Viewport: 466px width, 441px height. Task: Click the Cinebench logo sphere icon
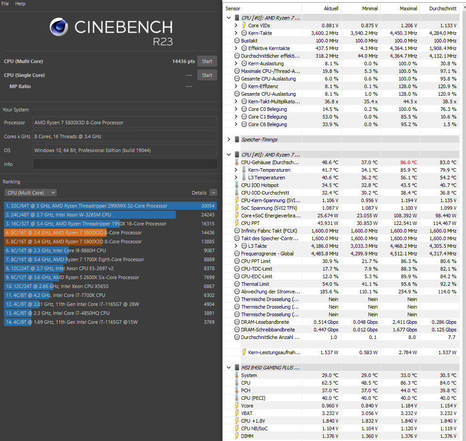(x=59, y=27)
